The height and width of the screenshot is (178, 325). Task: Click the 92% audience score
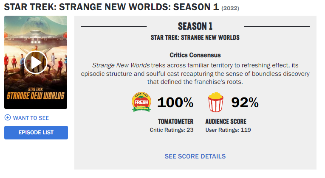245,102
